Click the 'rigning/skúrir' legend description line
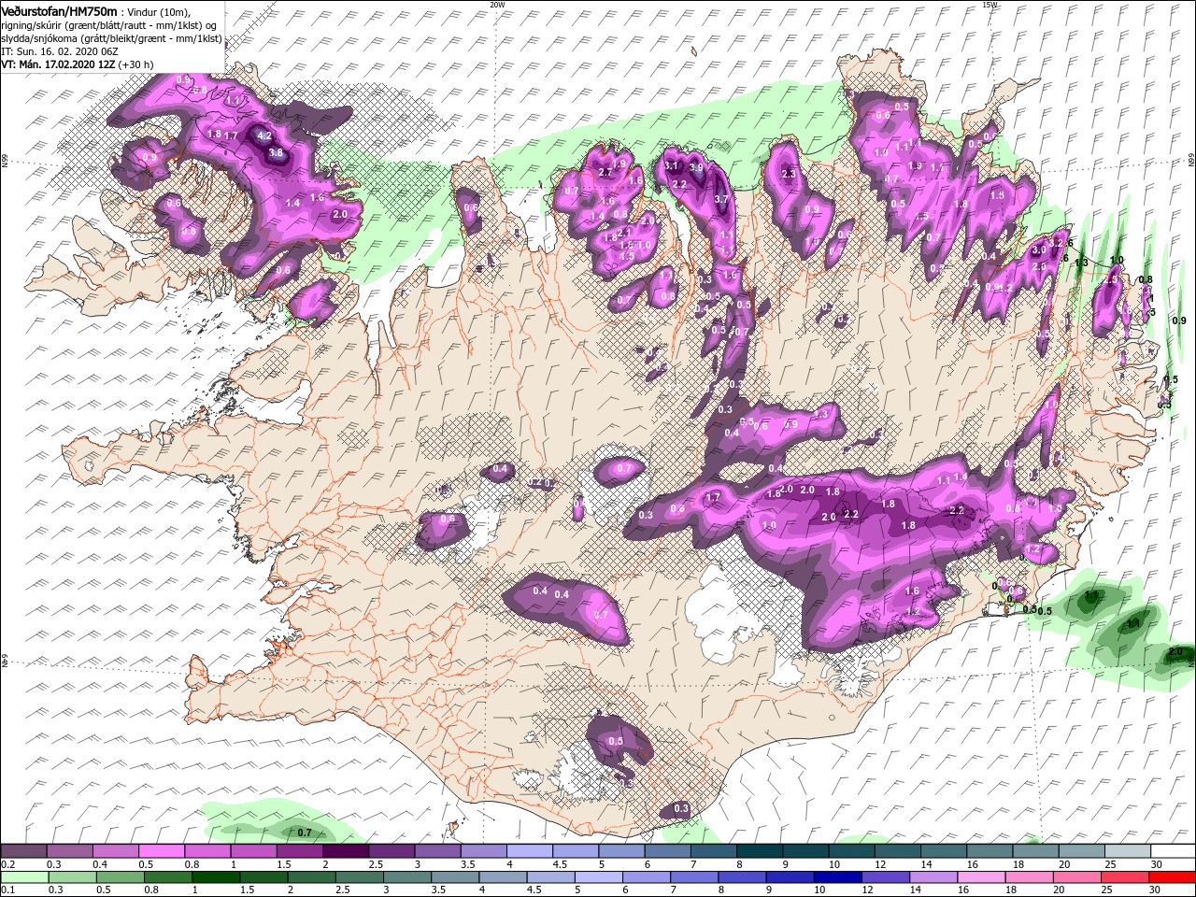 (109, 25)
